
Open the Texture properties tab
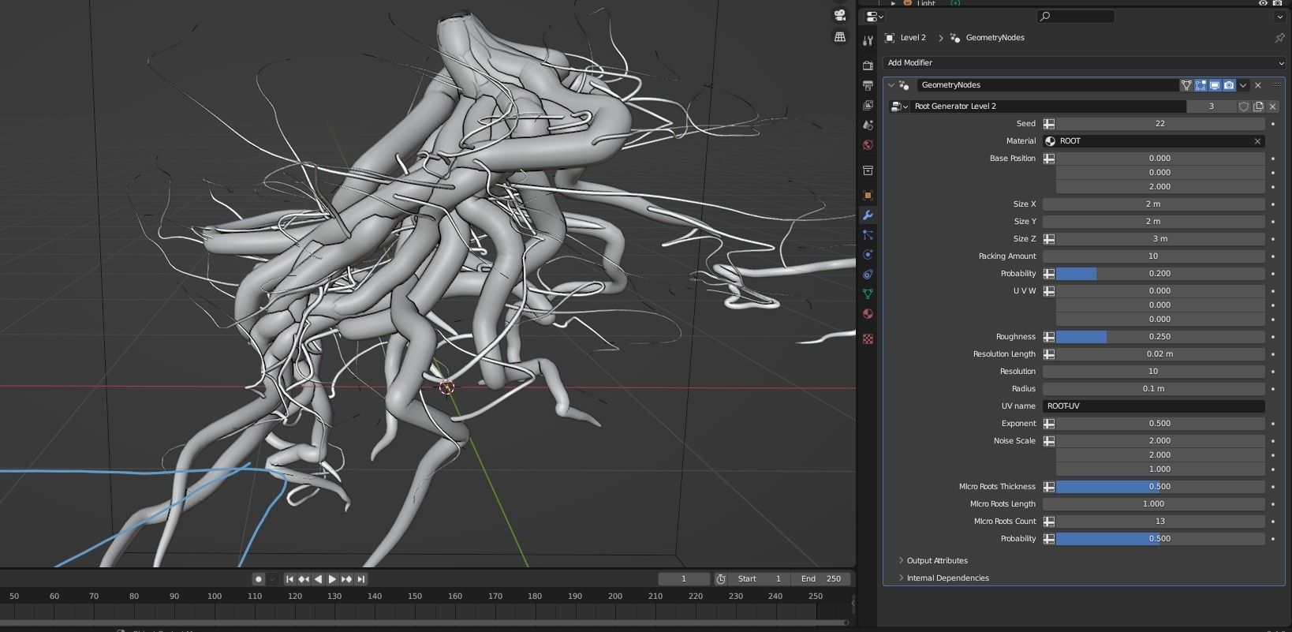(868, 338)
